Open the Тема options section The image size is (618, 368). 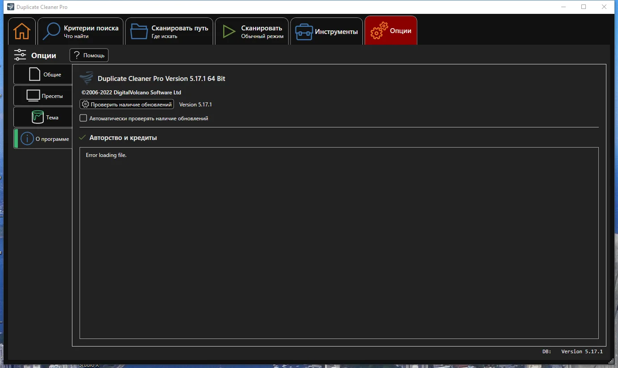[x=43, y=117]
